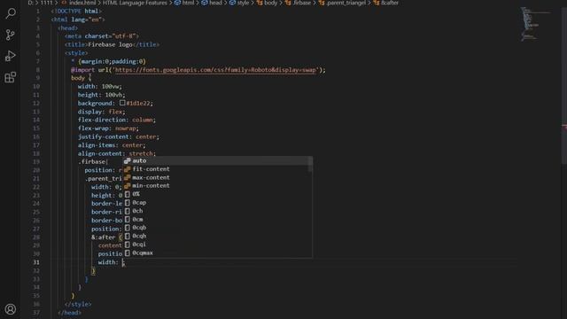The width and height of the screenshot is (567, 319).
Task: Click the 'align-content: stretch;' line
Action: coord(116,153)
